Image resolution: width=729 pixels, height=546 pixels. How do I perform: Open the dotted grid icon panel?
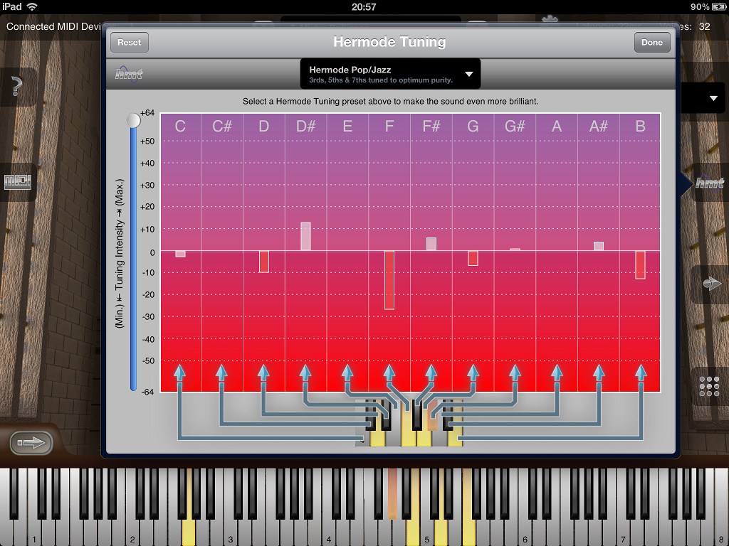pos(710,386)
